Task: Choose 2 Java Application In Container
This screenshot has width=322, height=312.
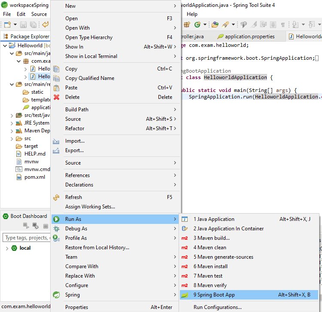Action: tap(249, 229)
